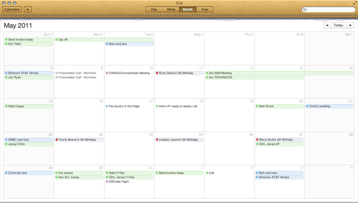Image resolution: width=358 pixels, height=203 pixels.
Task: Select 'BoA card due' event on Tue 3
Action: (x=129, y=44)
